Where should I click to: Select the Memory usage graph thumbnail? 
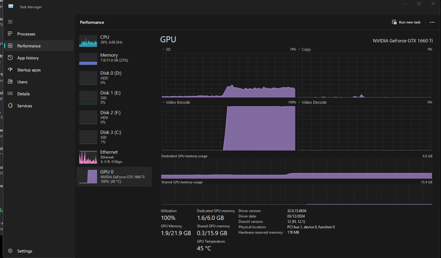[x=88, y=59]
